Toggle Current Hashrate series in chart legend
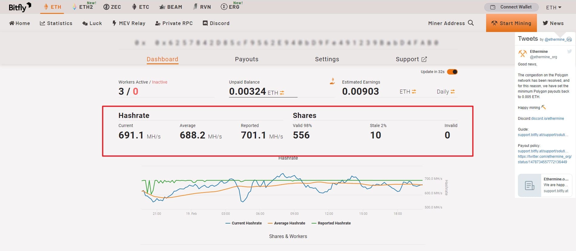576x251 pixels. tap(244, 223)
